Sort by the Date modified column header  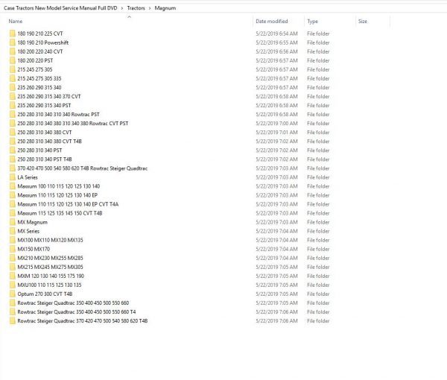272,22
